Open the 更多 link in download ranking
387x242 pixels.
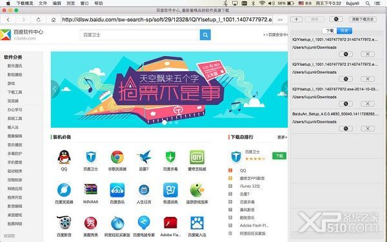[x=282, y=137]
